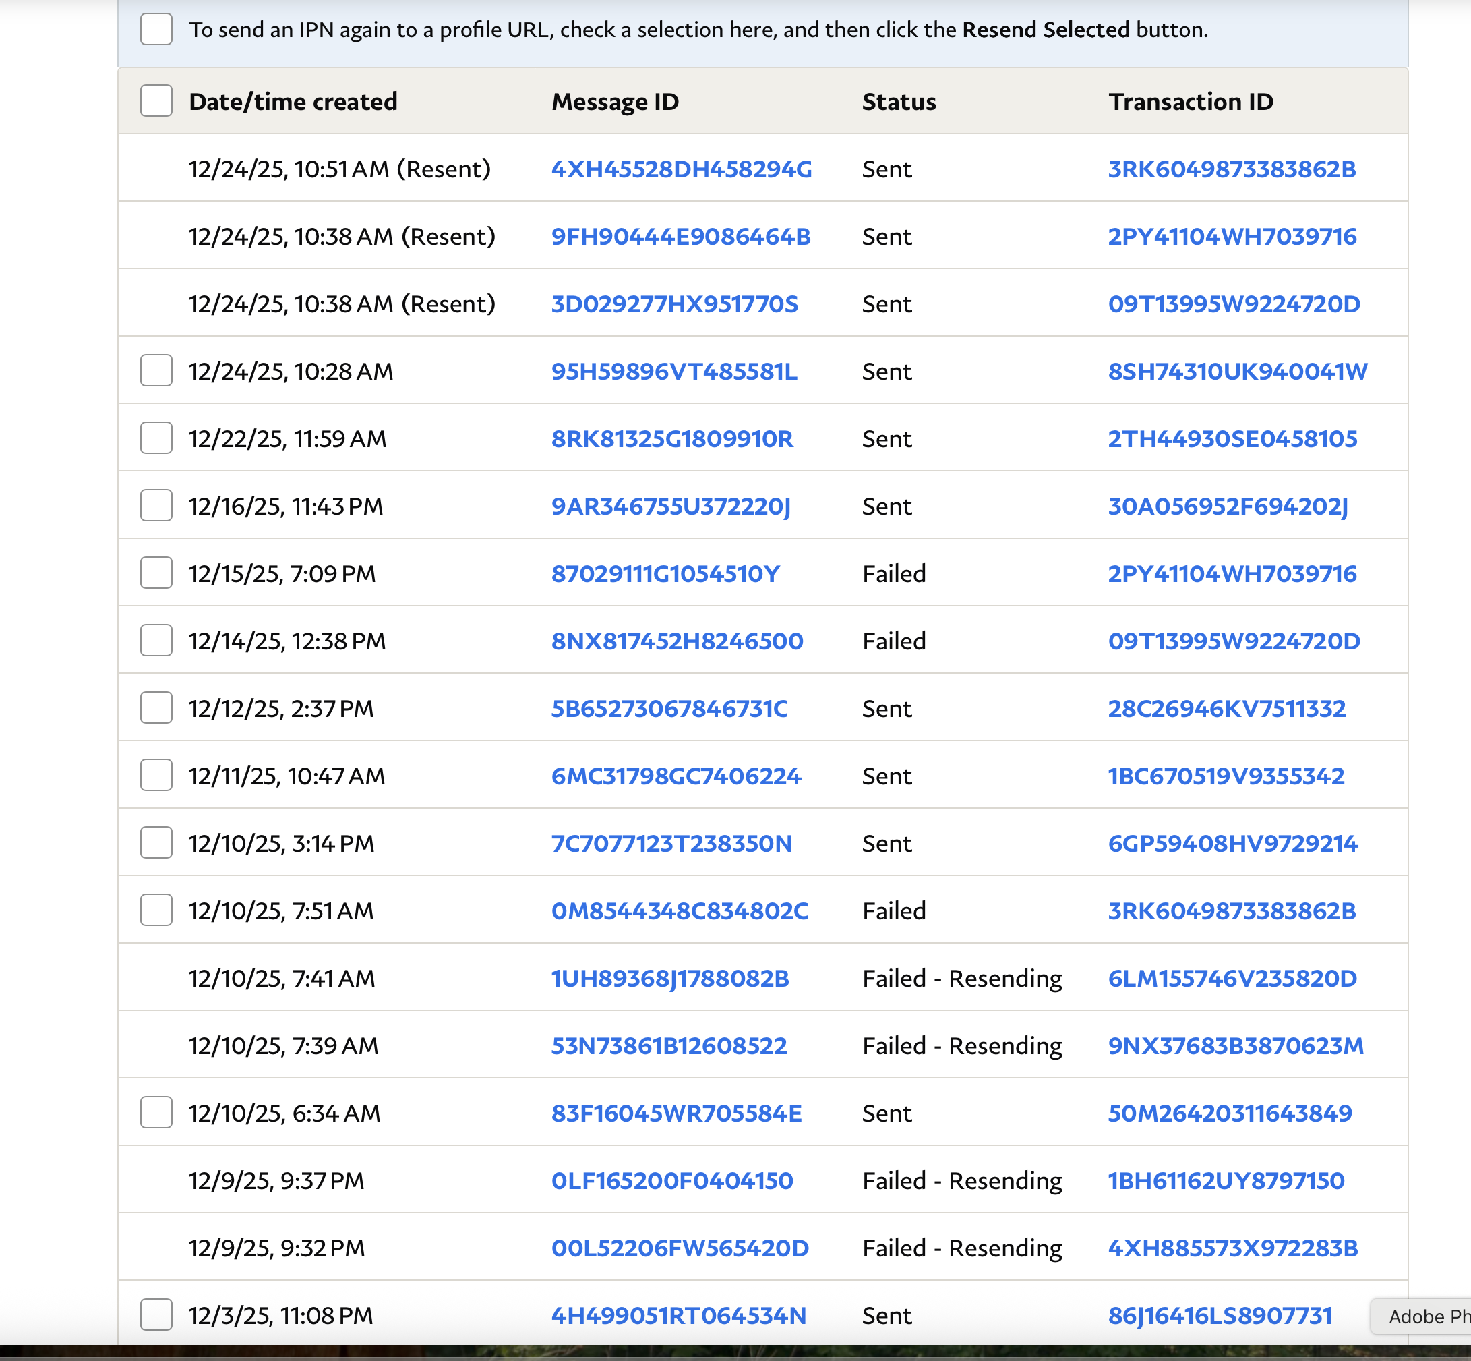Open transaction 6GP59408HV9729214
The image size is (1471, 1361).
[1232, 843]
